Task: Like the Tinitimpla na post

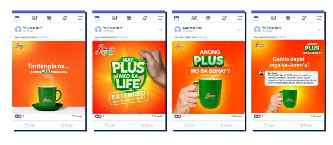Action: (x=30, y=125)
